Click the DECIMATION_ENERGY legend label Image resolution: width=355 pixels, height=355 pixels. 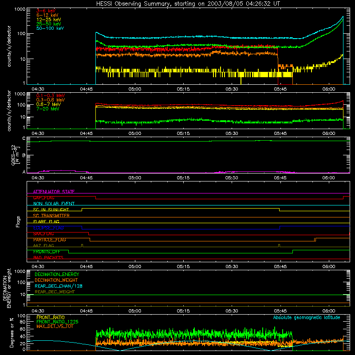click(x=57, y=274)
